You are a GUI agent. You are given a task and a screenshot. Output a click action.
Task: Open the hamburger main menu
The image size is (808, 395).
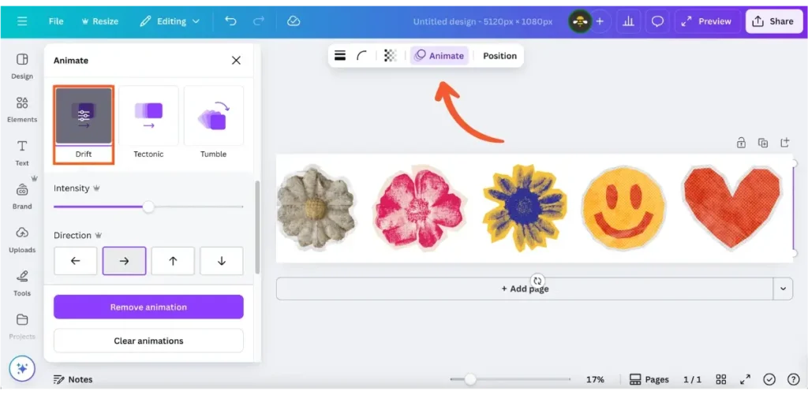[x=22, y=21]
